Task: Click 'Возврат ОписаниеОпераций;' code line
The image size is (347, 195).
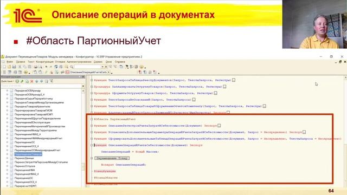Action: 124,165
